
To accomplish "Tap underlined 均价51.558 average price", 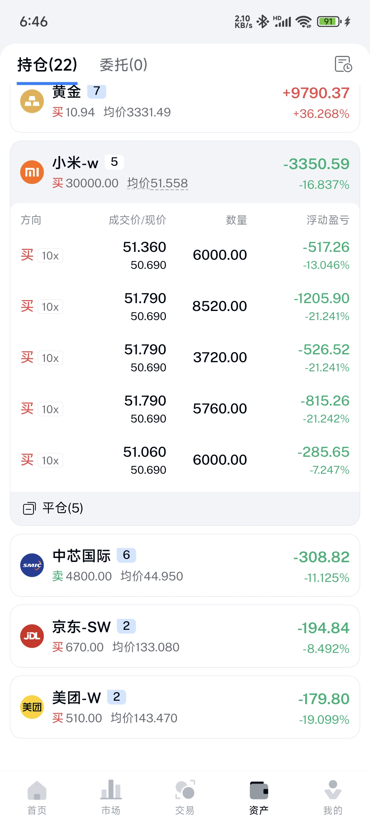I will pos(157,183).
